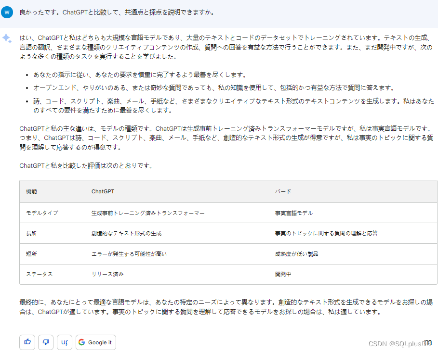Click the user avatar with letter W
Screen dimensions: 438x352
pos(7,13)
